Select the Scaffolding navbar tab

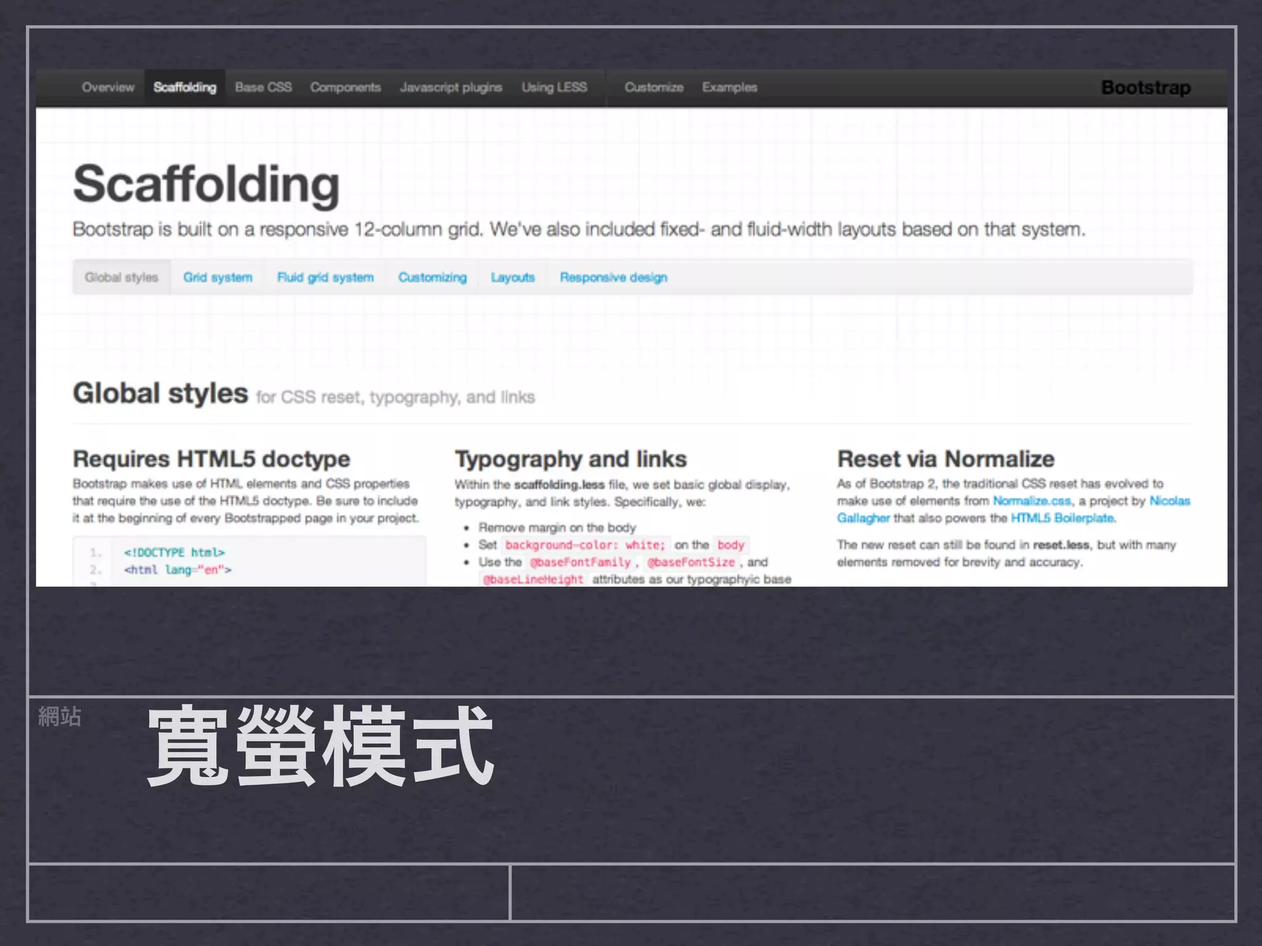[185, 87]
